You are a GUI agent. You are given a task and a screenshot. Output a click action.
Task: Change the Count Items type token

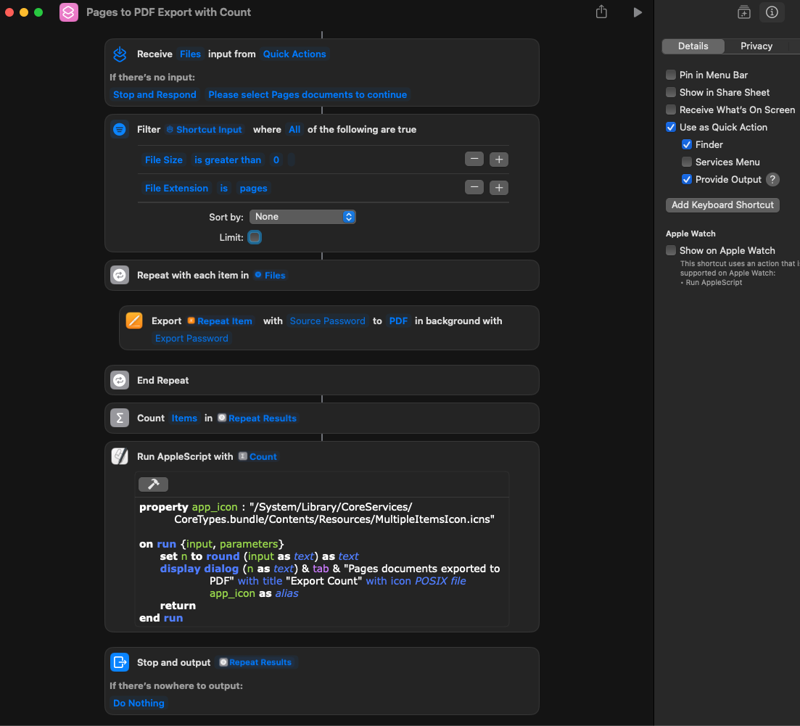[x=184, y=418]
